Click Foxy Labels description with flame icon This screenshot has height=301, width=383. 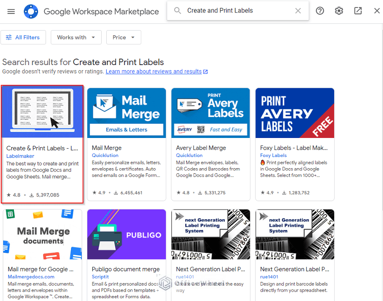(293, 169)
